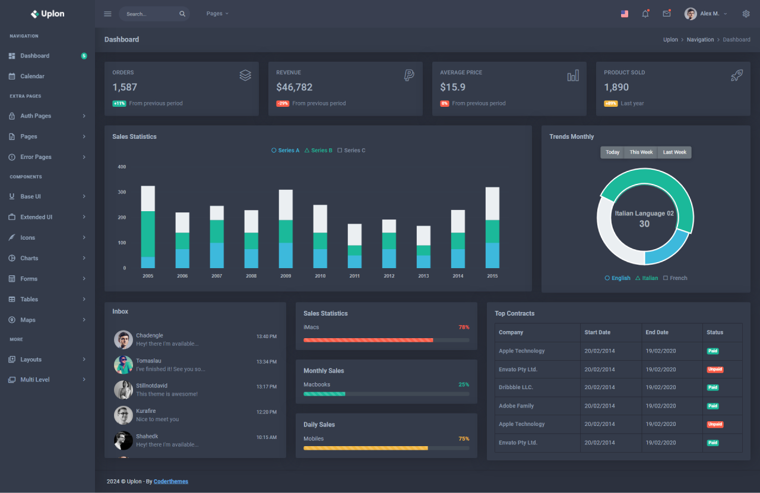Open the Pages dropdown in top bar
The height and width of the screenshot is (493, 760).
pyautogui.click(x=217, y=14)
